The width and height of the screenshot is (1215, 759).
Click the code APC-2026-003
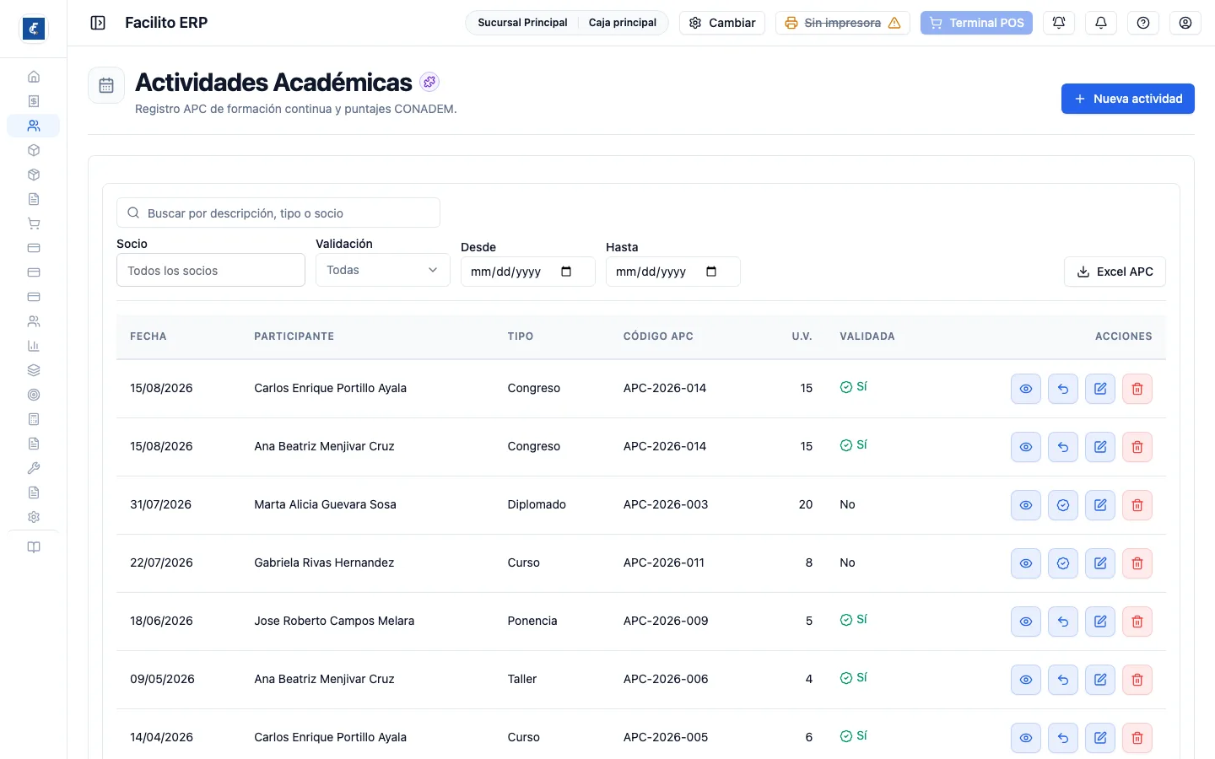(666, 504)
